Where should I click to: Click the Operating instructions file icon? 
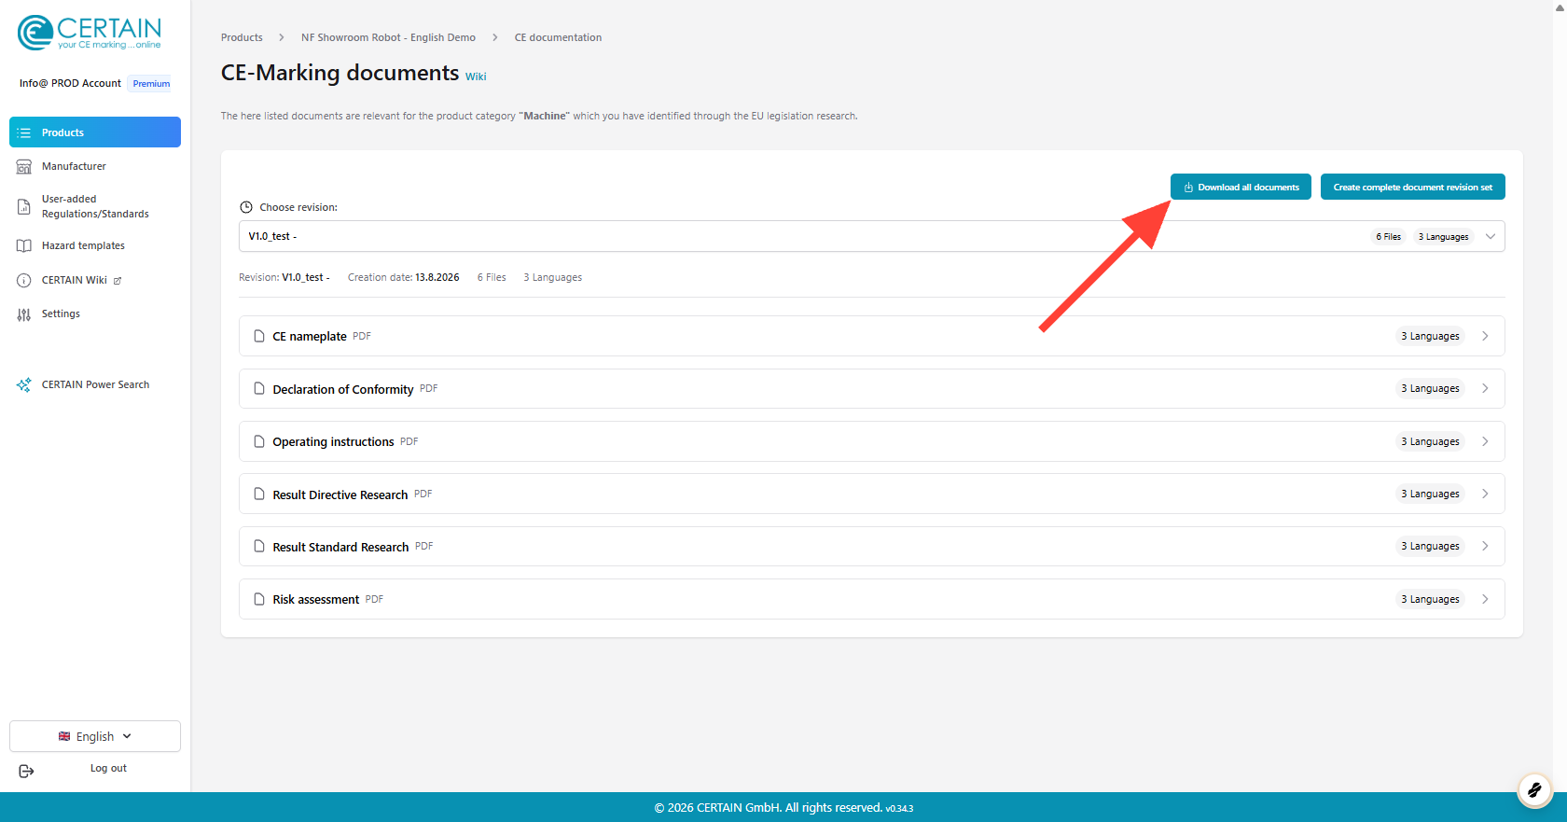coord(259,441)
